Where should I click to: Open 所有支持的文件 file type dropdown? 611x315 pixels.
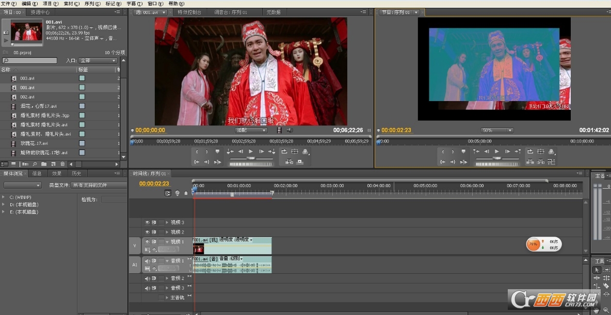(100, 185)
